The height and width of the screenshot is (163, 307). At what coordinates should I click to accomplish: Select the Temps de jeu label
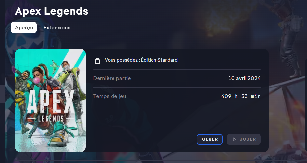click(x=110, y=96)
